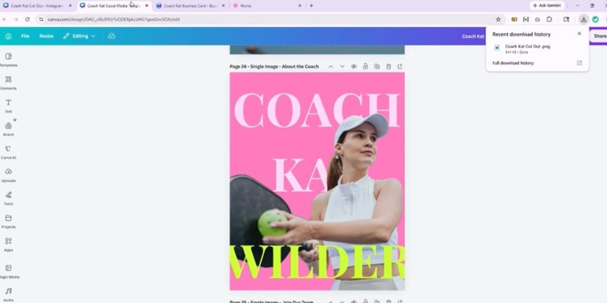The image size is (607, 303).
Task: Open full download history external-link icon
Action: [579, 63]
